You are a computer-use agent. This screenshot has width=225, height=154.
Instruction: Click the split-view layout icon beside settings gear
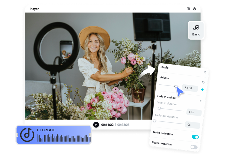tap(188, 9)
